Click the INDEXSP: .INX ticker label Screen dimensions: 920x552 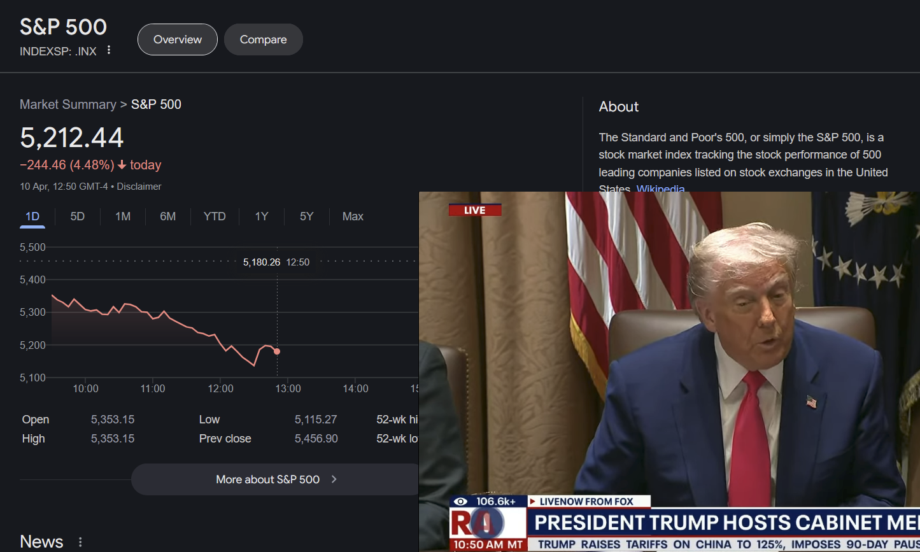pos(58,52)
